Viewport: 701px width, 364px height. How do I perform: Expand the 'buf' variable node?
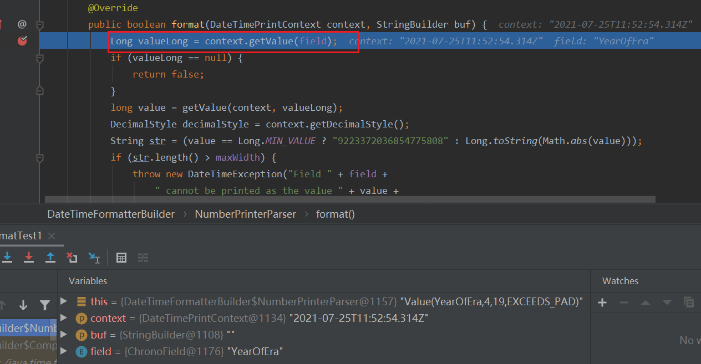point(64,335)
